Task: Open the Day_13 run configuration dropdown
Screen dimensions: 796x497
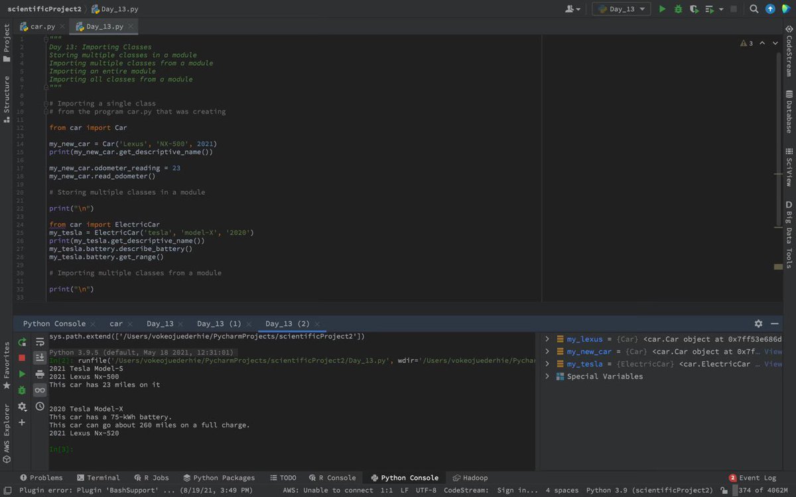Action: pyautogui.click(x=622, y=9)
